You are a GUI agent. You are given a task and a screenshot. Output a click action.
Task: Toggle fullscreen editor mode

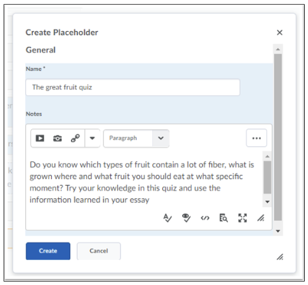(x=242, y=218)
